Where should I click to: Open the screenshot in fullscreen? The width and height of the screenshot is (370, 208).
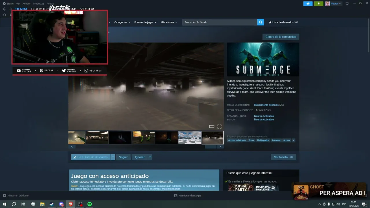219,127
